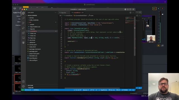Expand the convex folder
Viewport: 179px width, 100px height.
point(31,18)
